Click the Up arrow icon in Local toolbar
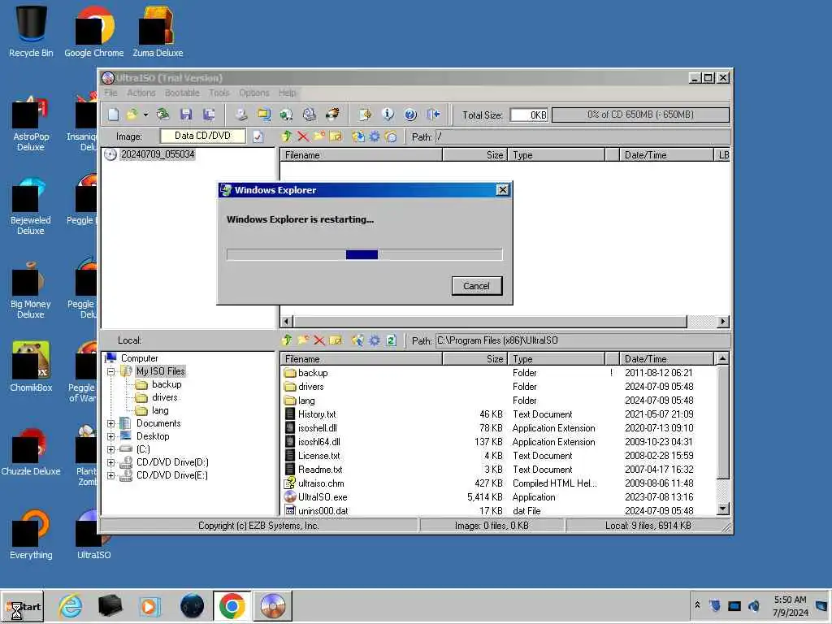The image size is (832, 624). 287,340
